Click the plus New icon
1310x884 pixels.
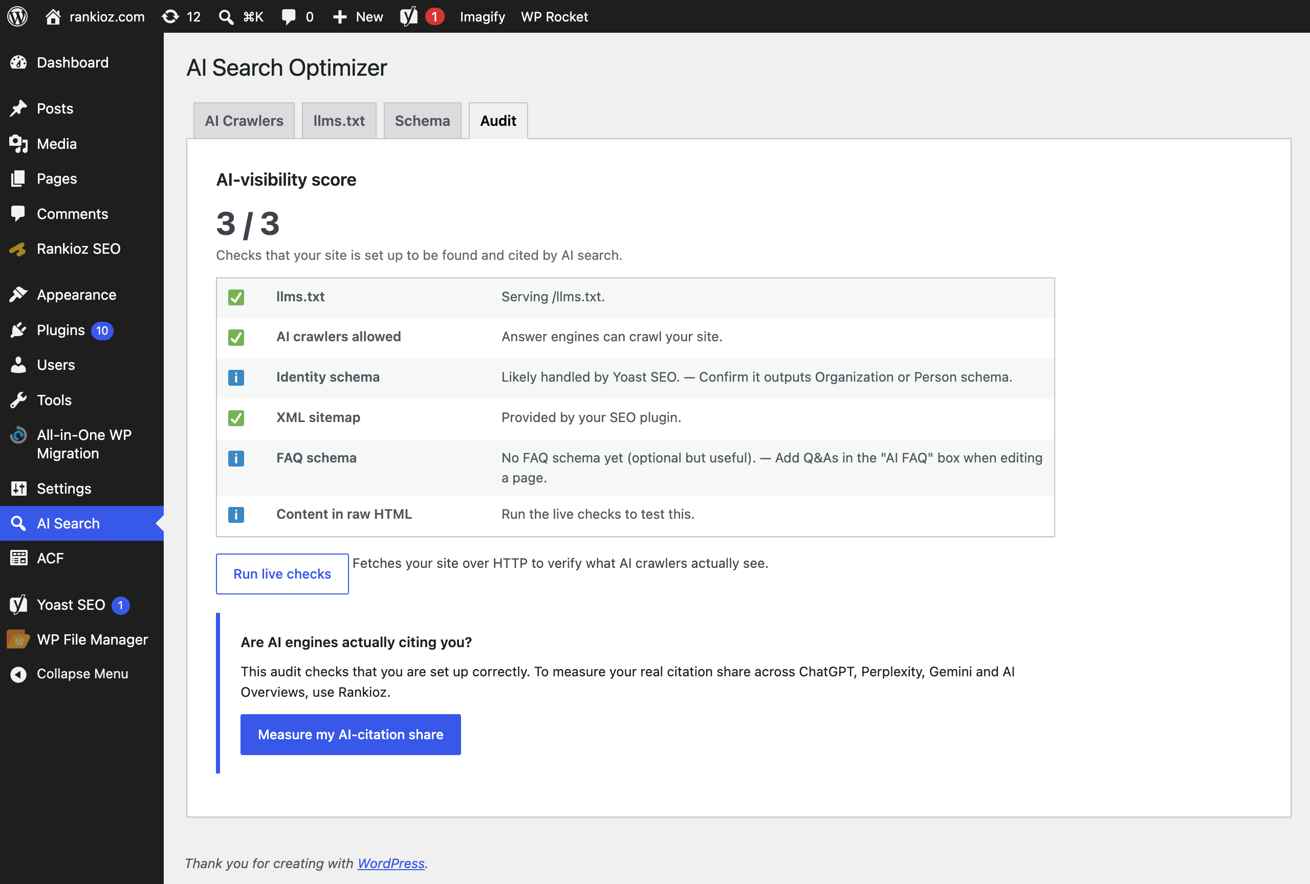tap(339, 17)
